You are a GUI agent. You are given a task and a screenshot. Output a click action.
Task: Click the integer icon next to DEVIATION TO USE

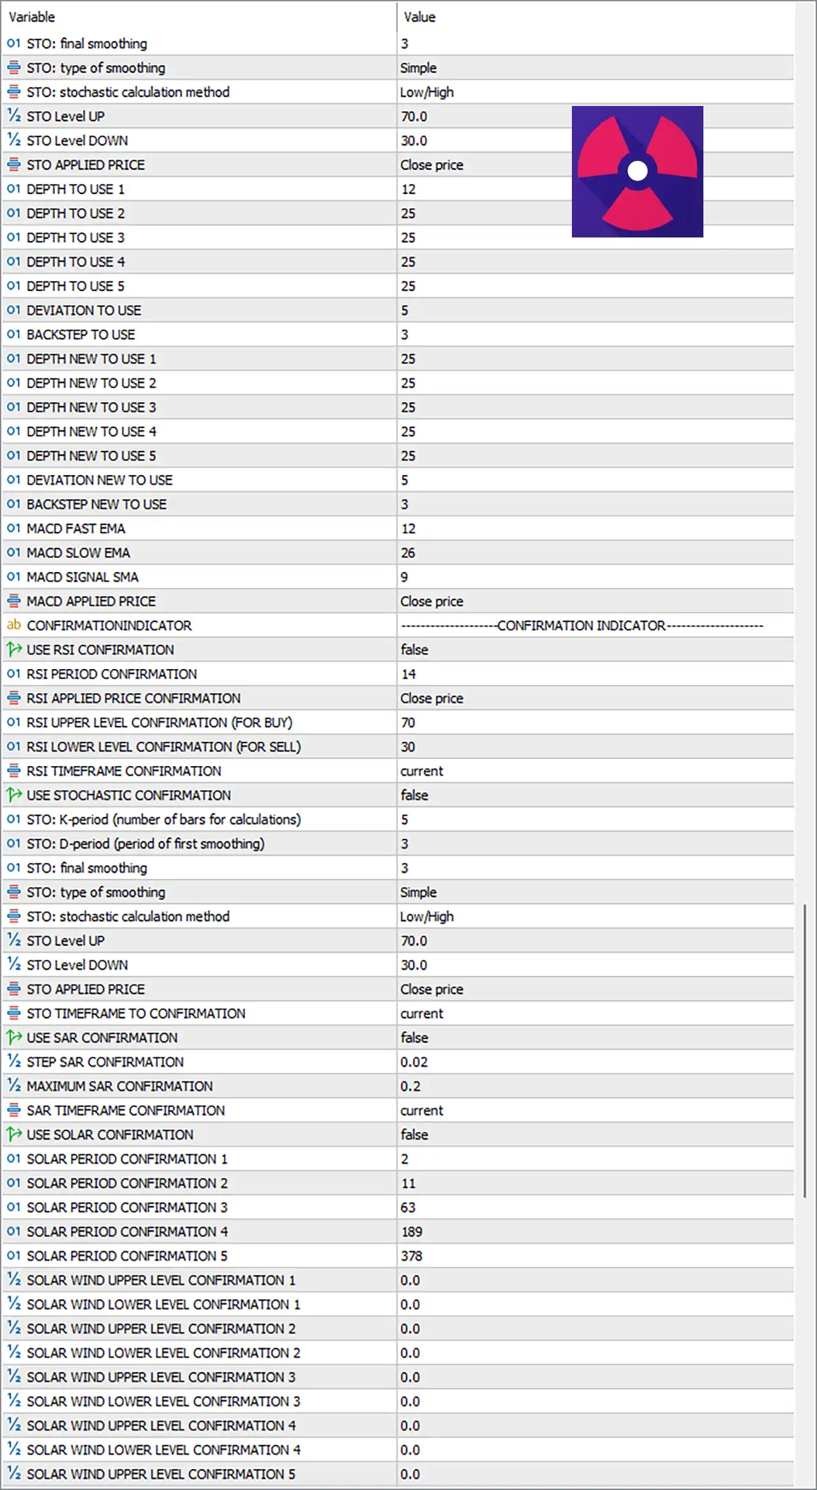[x=13, y=310]
